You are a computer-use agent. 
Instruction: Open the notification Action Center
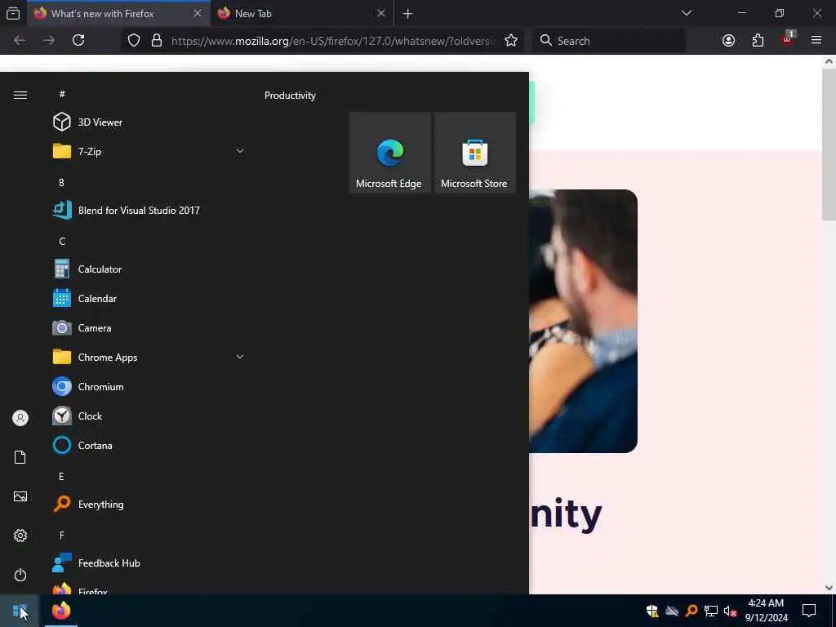(x=809, y=611)
